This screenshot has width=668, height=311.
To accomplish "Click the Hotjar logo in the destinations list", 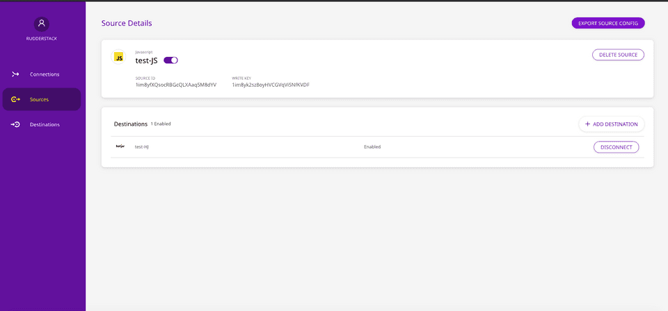I will tap(120, 146).
